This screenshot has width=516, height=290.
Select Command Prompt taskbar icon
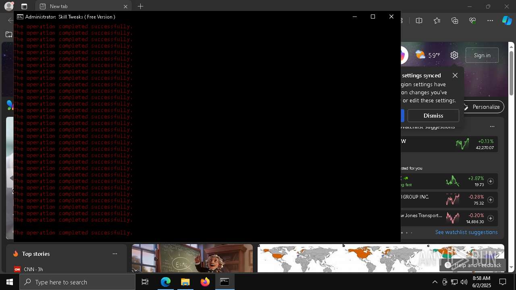[x=225, y=282]
